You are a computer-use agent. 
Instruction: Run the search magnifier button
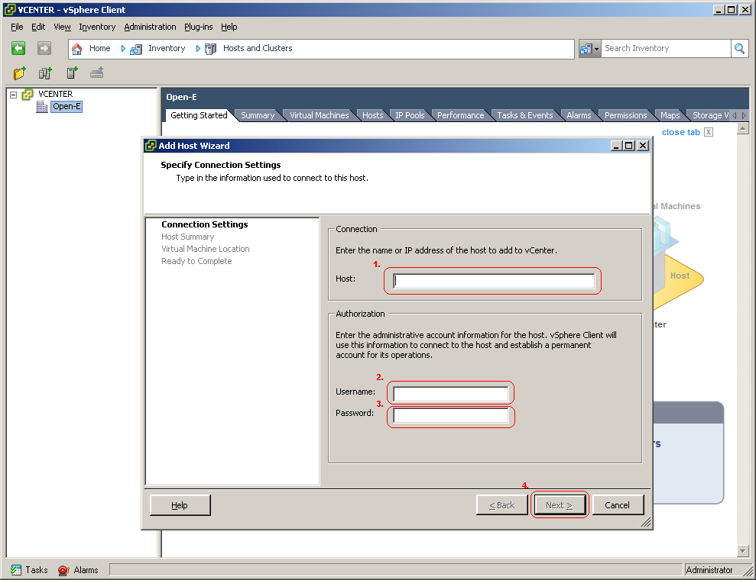(739, 48)
